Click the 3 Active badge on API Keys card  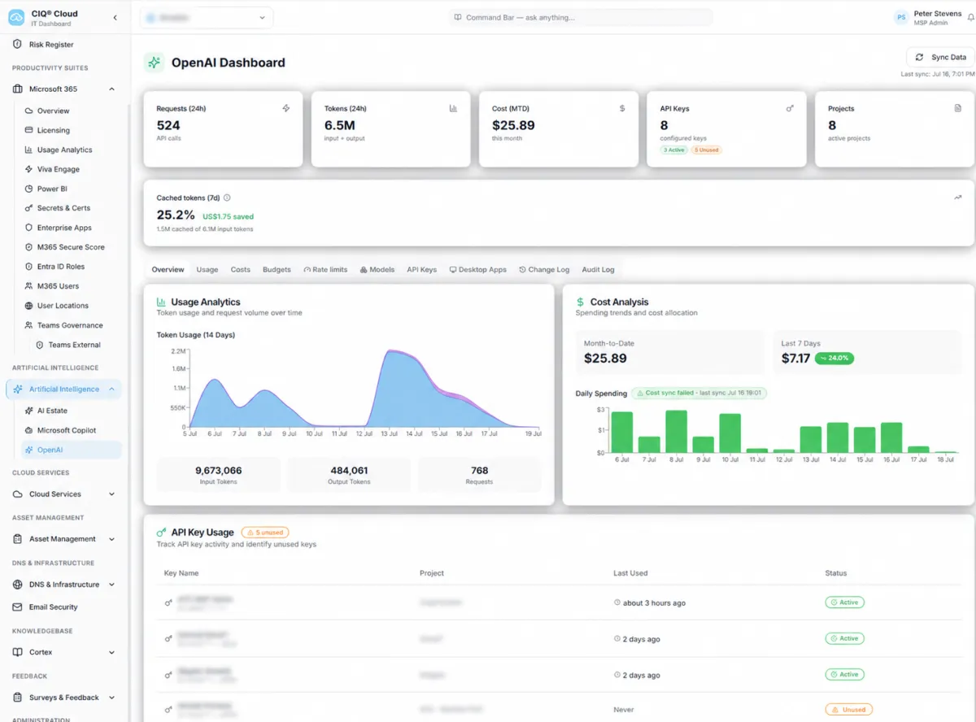click(x=673, y=150)
